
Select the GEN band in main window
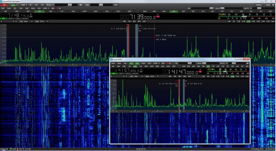270,11
